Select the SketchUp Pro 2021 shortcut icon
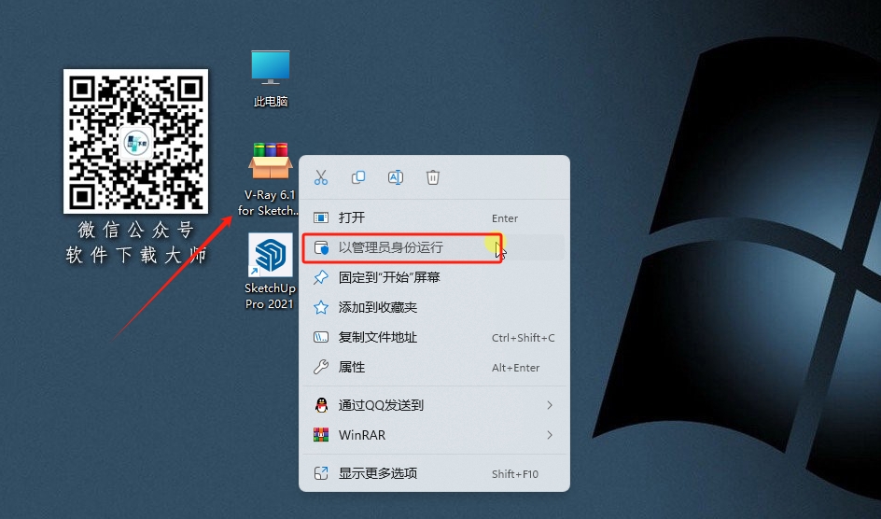 (x=270, y=271)
